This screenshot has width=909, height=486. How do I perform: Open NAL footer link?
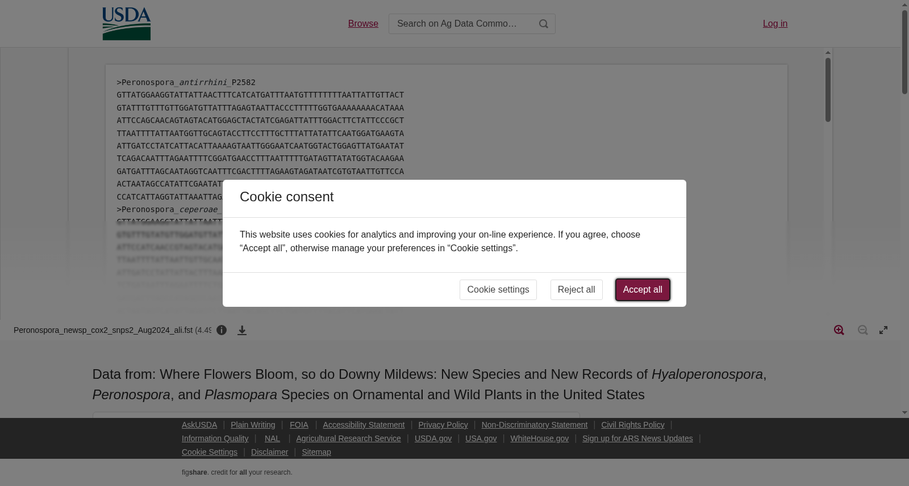(x=272, y=438)
